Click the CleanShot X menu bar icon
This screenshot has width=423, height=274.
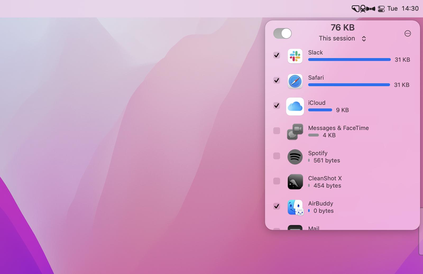coord(356,9)
